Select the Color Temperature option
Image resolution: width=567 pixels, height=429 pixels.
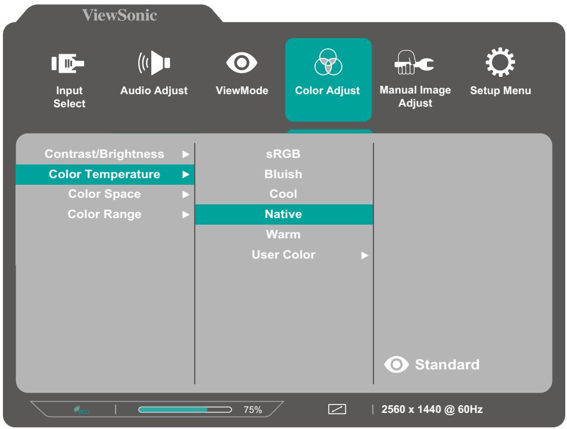(x=105, y=175)
